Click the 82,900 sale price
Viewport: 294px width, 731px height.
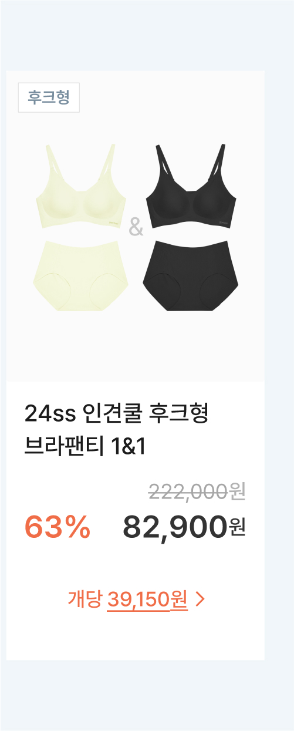174,526
